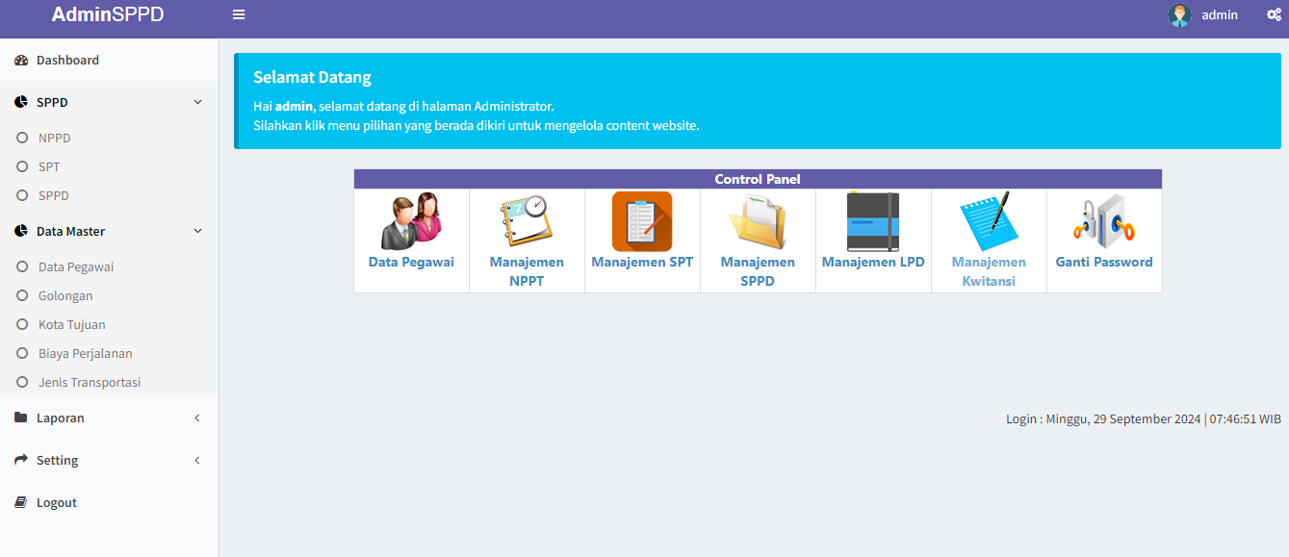Select NPPD item in the sidebar
This screenshot has width=1289, height=557.
(x=54, y=138)
